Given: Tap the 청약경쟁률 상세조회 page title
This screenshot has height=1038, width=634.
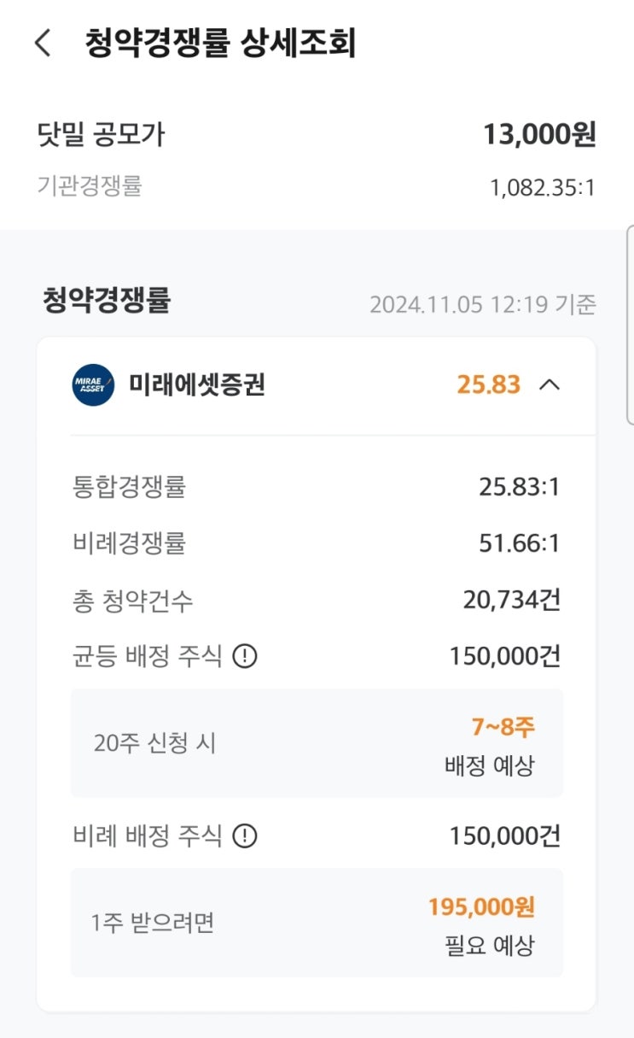Looking at the screenshot, I should (x=220, y=43).
